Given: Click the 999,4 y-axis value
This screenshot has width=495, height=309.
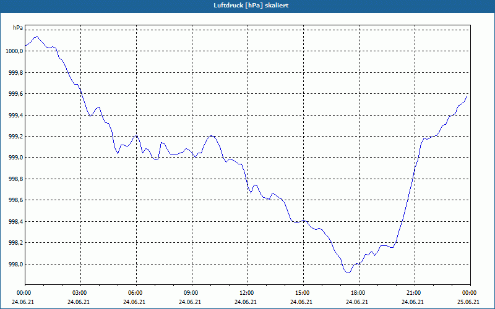Looking at the screenshot, I should pyautogui.click(x=16, y=116).
